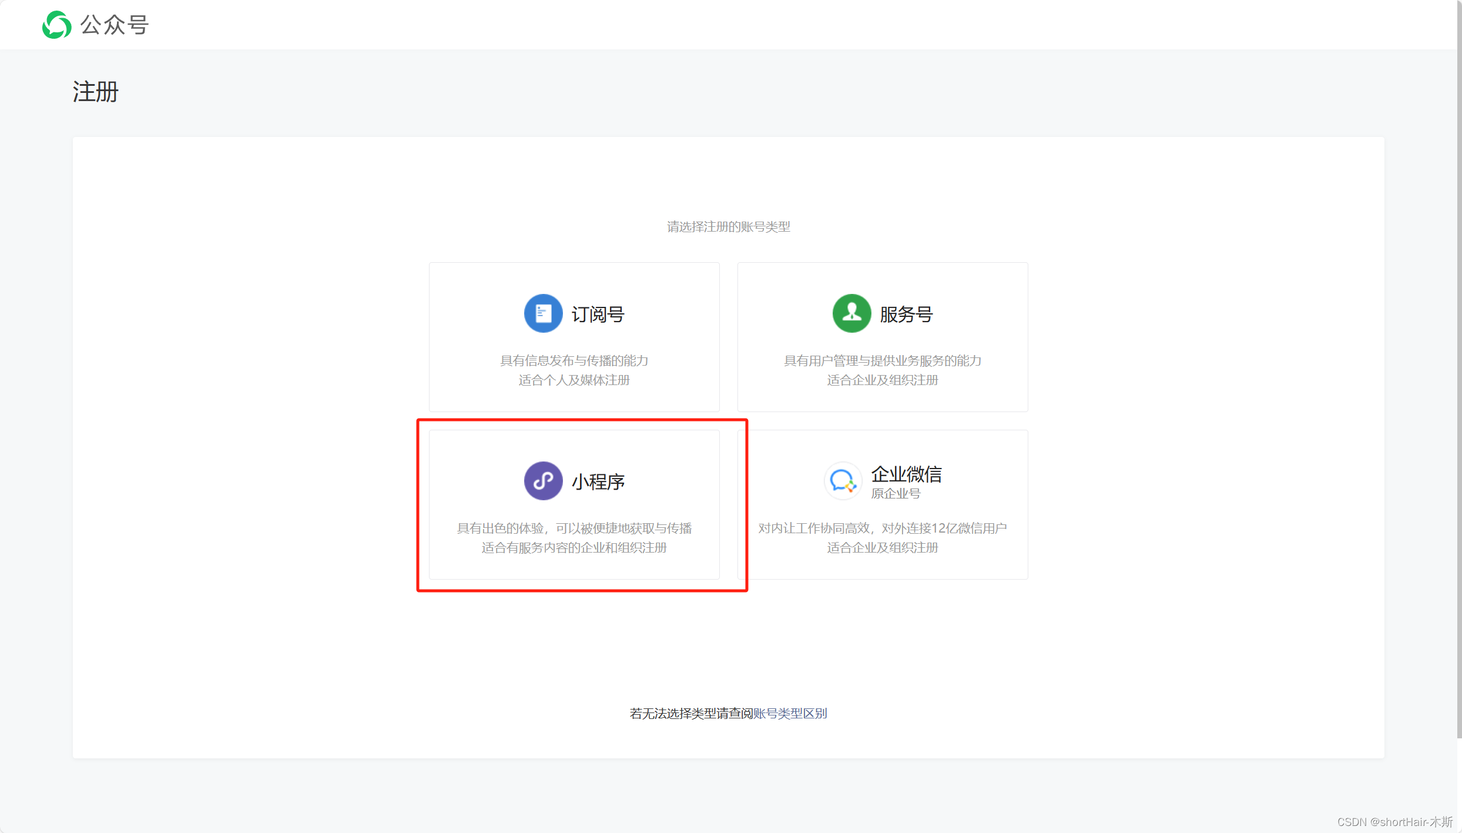Click 小程序 description about 便捷地获取与传播
This screenshot has width=1462, height=833.
[x=574, y=528]
